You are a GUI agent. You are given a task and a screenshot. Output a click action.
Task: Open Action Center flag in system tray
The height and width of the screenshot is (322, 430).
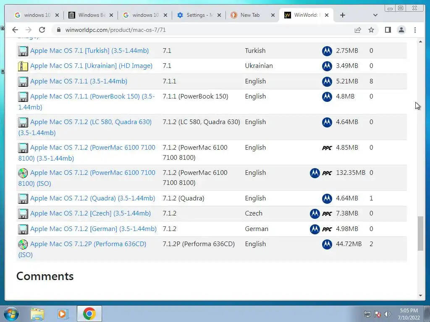(x=378, y=314)
